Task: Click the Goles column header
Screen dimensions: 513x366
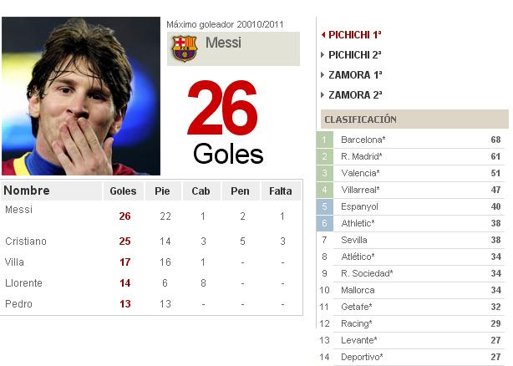Action: point(123,191)
